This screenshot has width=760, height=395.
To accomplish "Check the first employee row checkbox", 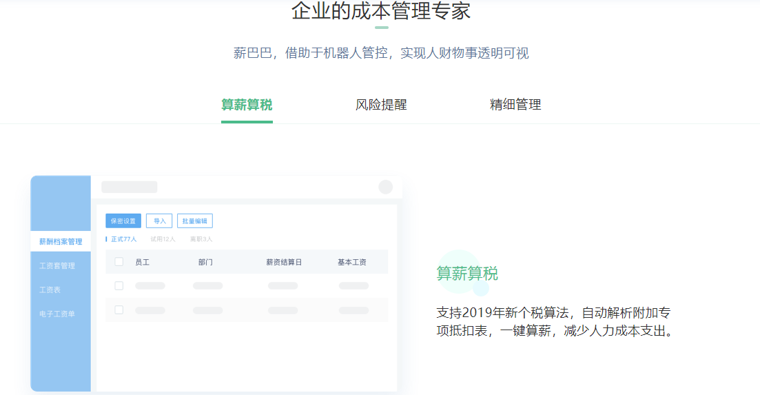I will (119, 286).
